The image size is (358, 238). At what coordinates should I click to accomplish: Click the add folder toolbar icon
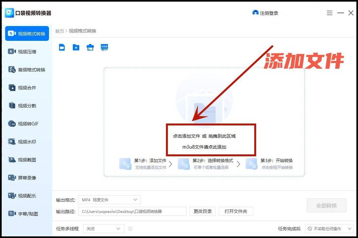(x=76, y=47)
